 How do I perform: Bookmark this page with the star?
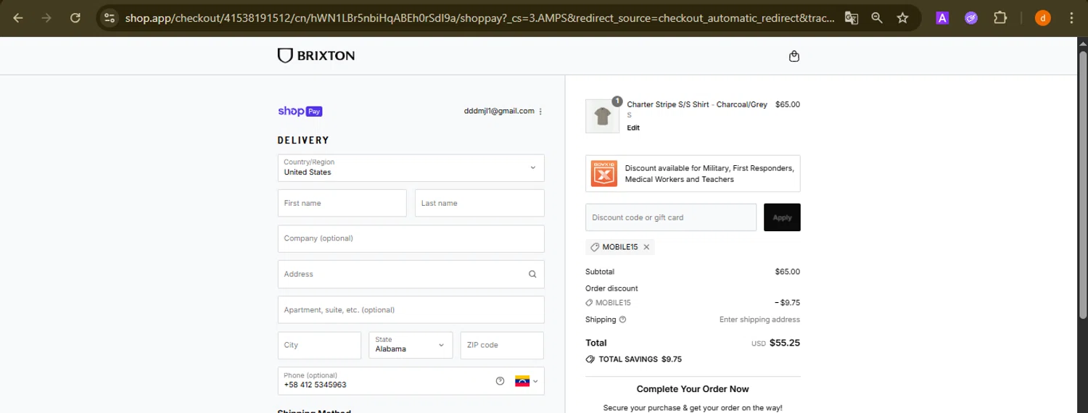902,18
